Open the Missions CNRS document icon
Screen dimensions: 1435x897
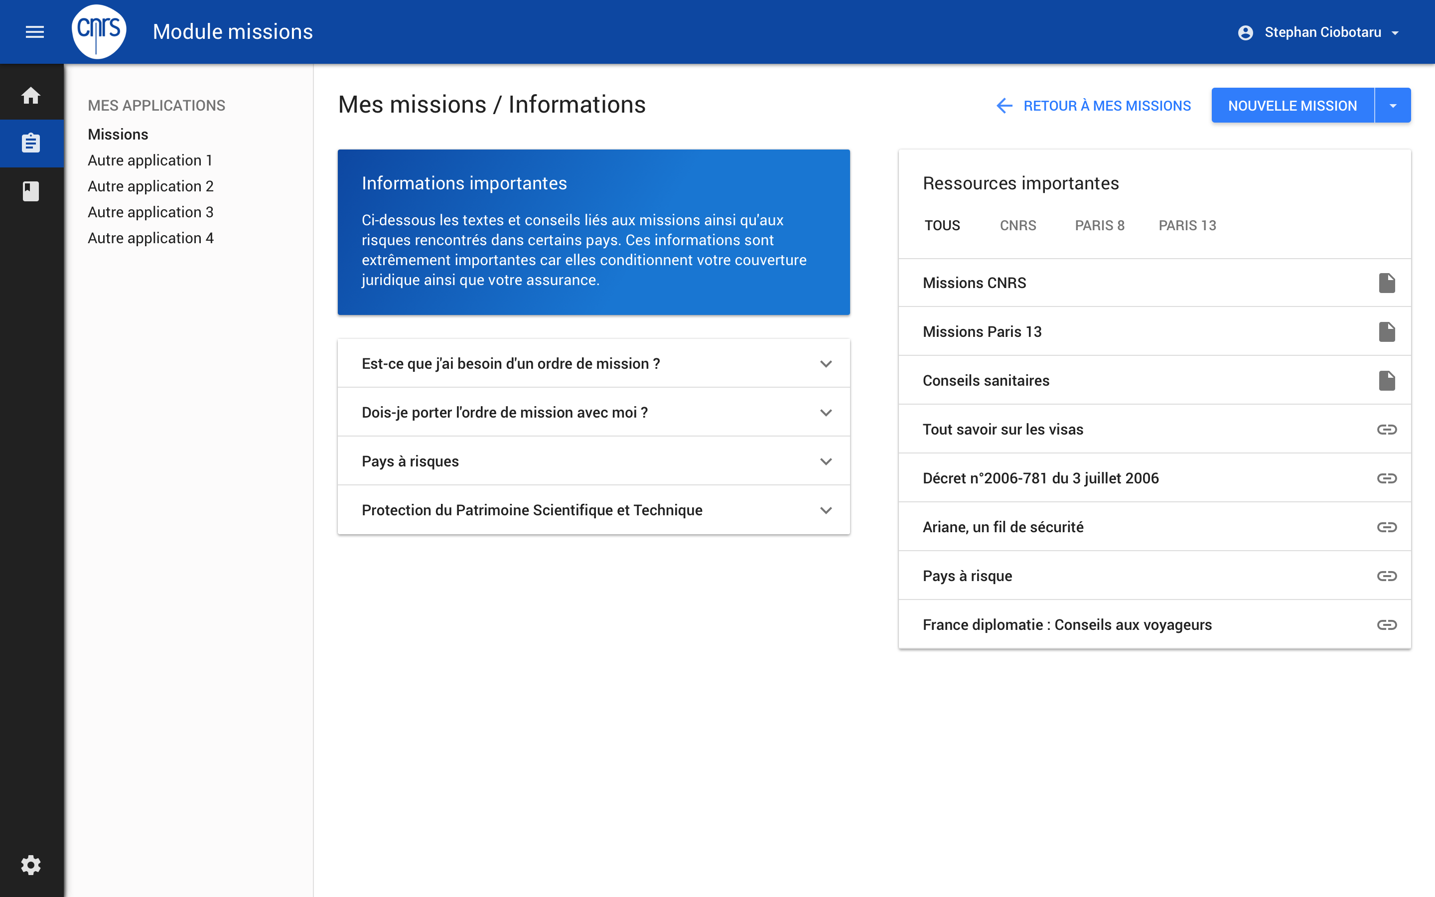click(x=1386, y=283)
